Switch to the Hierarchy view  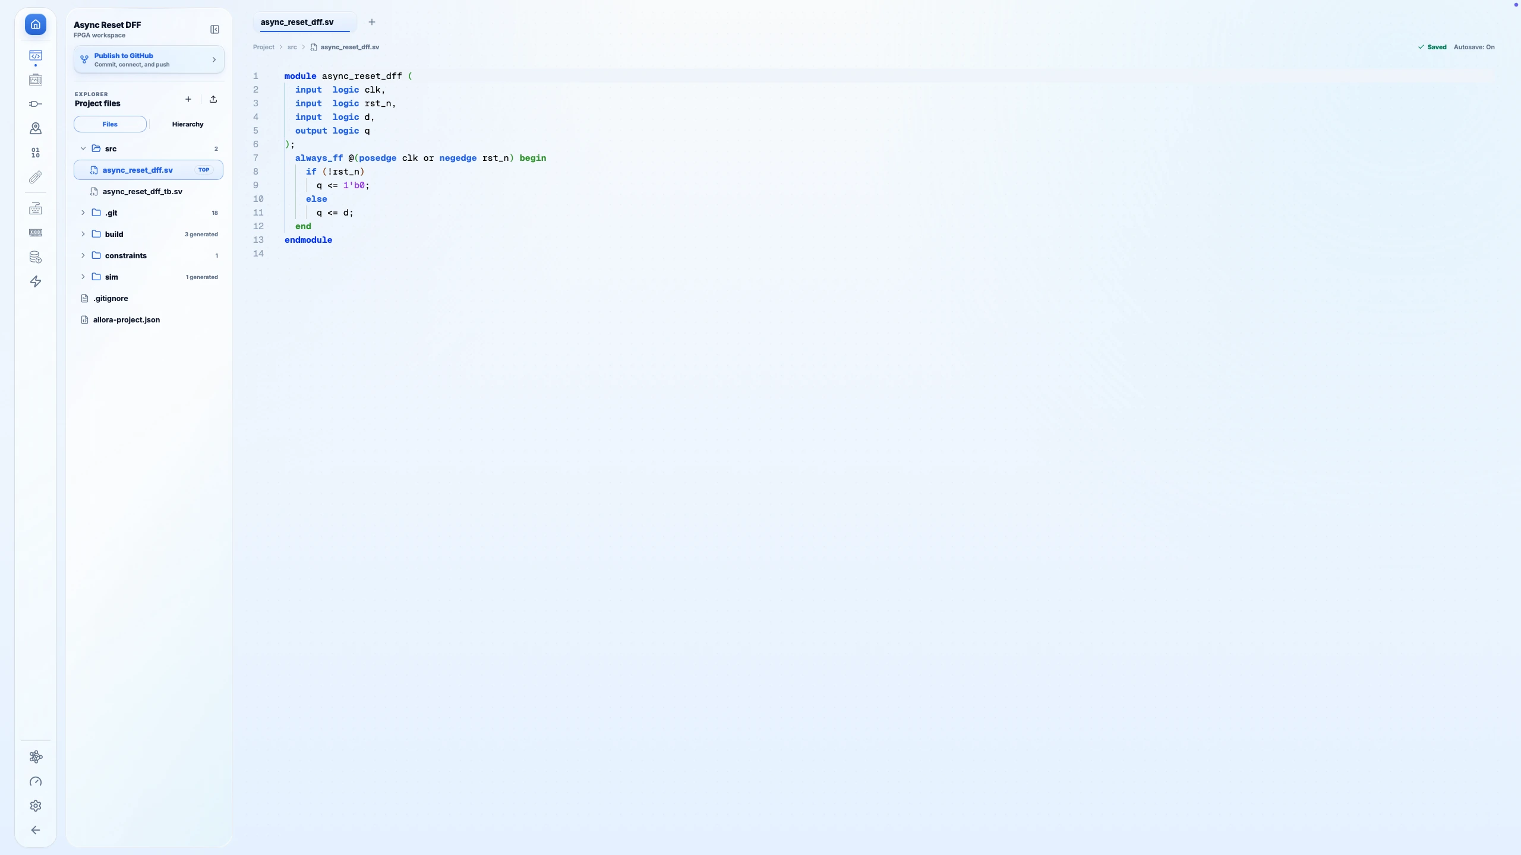click(x=188, y=124)
